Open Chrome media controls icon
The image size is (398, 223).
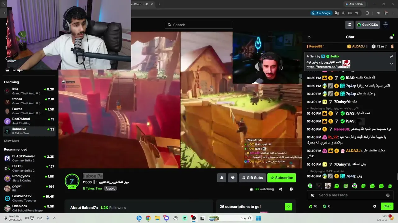pyautogui.click(x=378, y=13)
